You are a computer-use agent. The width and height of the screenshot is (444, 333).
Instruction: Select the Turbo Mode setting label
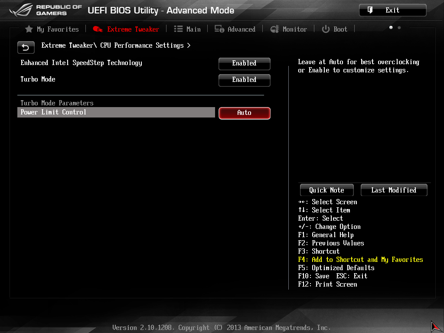pyautogui.click(x=38, y=79)
